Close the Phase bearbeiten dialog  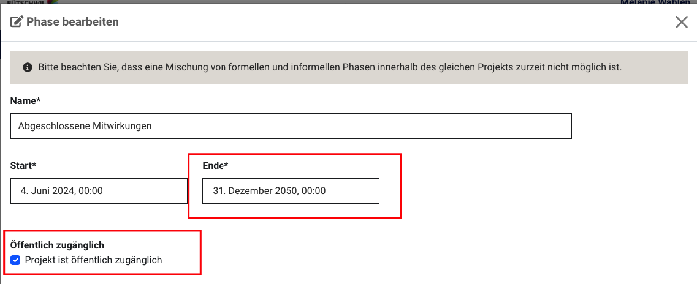coord(682,22)
